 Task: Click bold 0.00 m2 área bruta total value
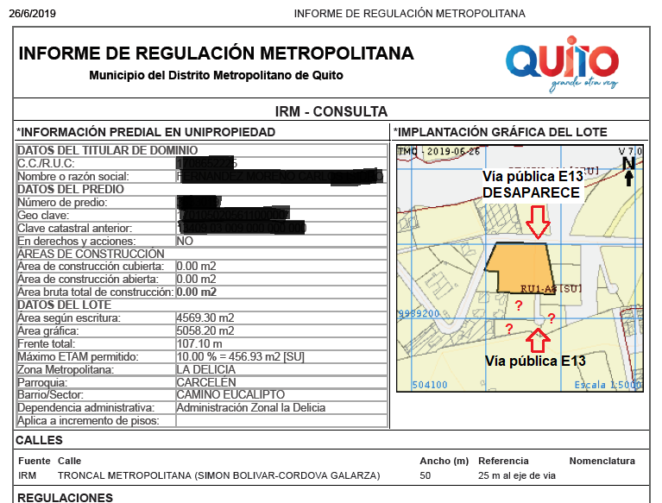tap(196, 292)
